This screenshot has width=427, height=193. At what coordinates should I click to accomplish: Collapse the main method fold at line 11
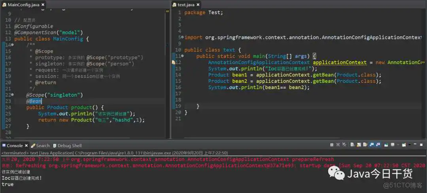click(182, 56)
